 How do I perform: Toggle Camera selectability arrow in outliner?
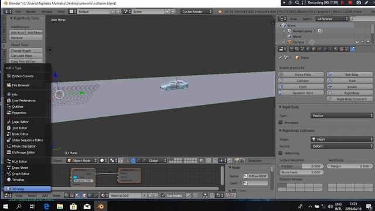click(363, 42)
